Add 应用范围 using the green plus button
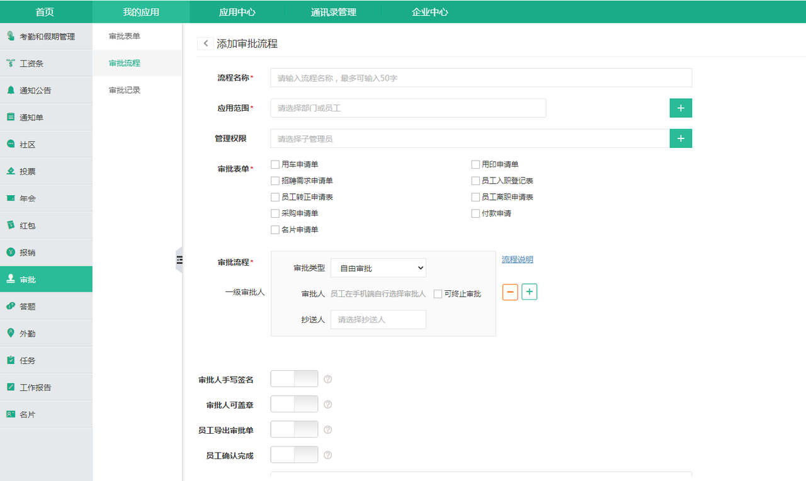The image size is (806, 481). [681, 108]
